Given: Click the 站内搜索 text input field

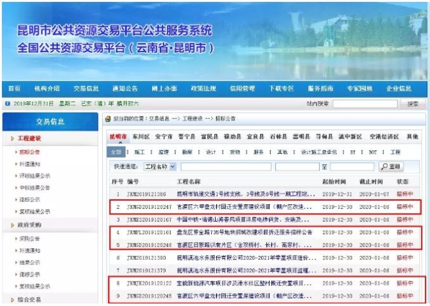Looking at the screenshot, I should pyautogui.click(x=365, y=104).
